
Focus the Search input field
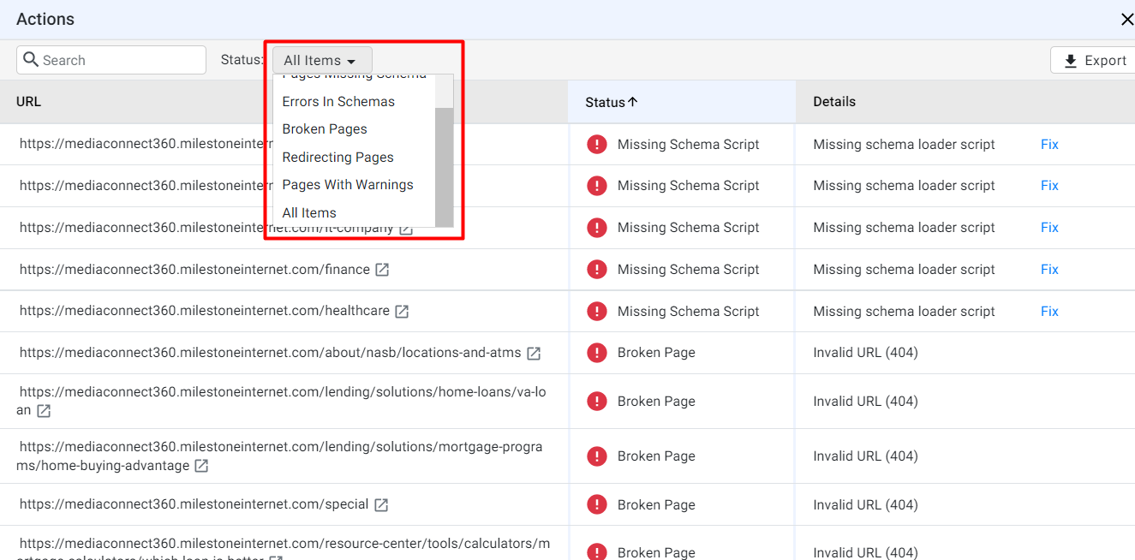tap(111, 60)
